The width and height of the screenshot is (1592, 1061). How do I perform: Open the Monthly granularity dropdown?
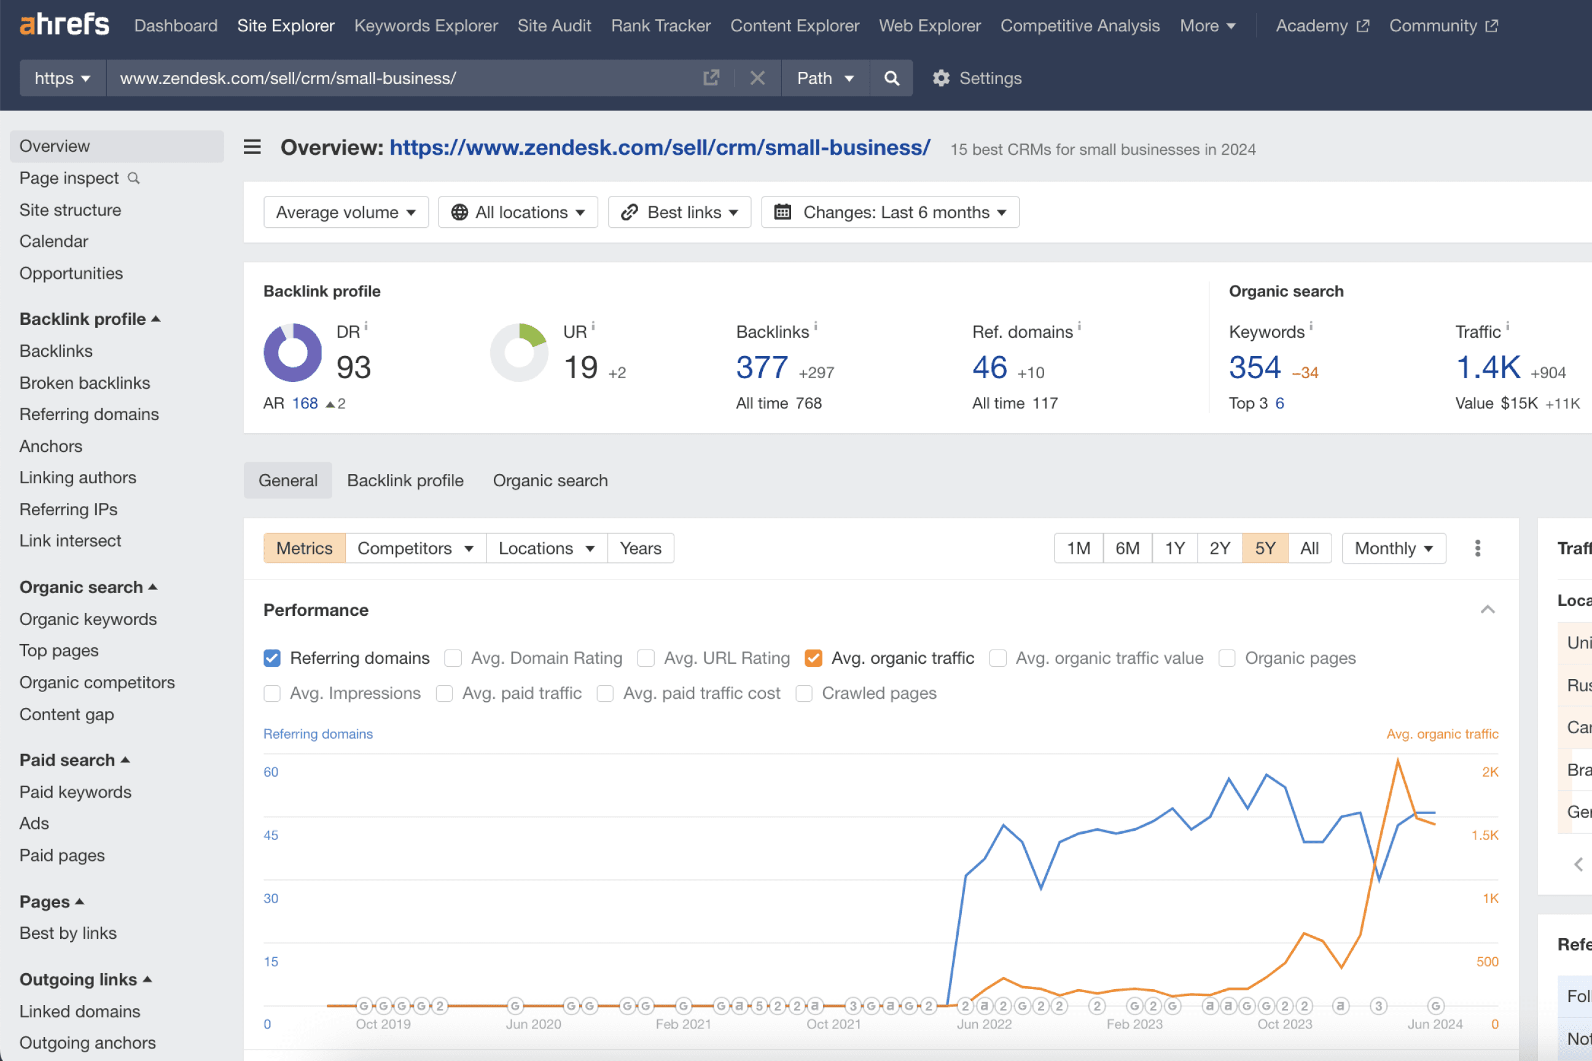1393,548
